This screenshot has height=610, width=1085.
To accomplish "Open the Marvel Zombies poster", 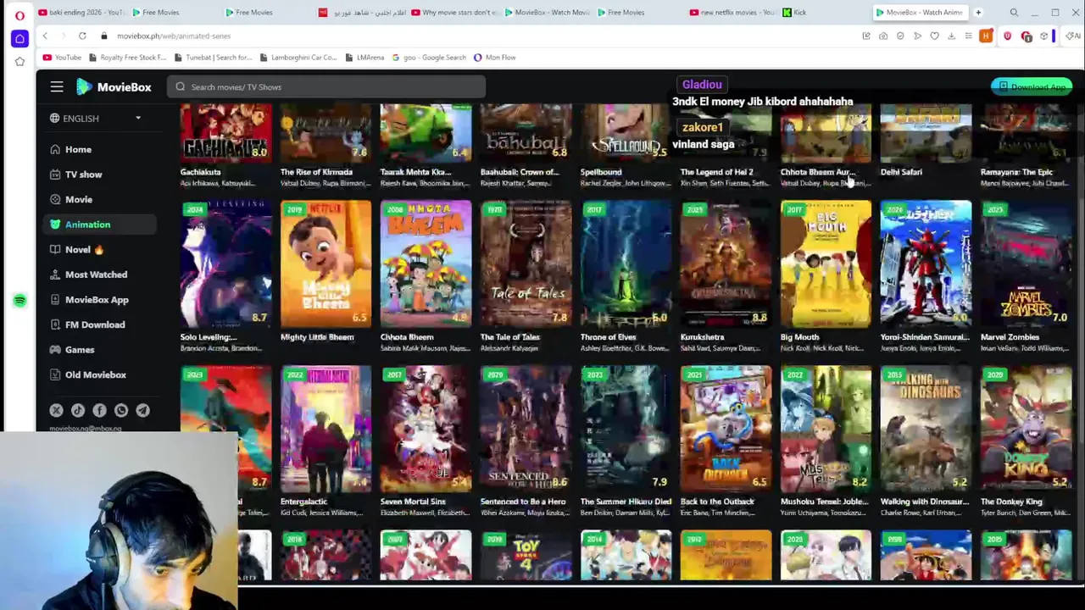I will (x=1026, y=264).
